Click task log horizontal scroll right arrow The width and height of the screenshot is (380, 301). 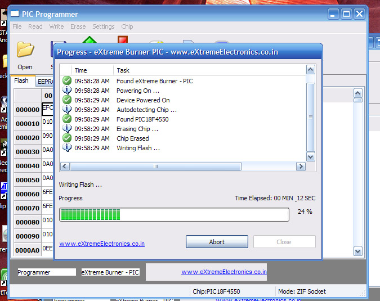pyautogui.click(x=301, y=167)
